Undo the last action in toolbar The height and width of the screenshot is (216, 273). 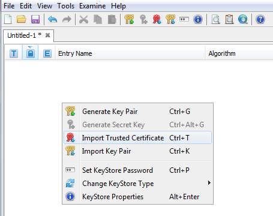(x=53, y=19)
